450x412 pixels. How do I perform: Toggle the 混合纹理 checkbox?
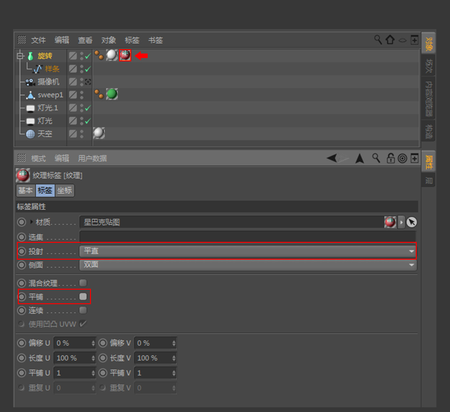coord(83,283)
